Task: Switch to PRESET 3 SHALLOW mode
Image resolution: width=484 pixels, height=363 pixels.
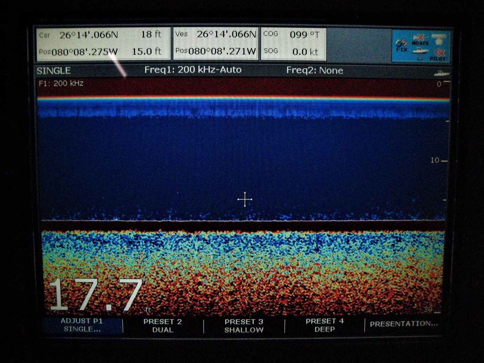Action: pos(244,325)
